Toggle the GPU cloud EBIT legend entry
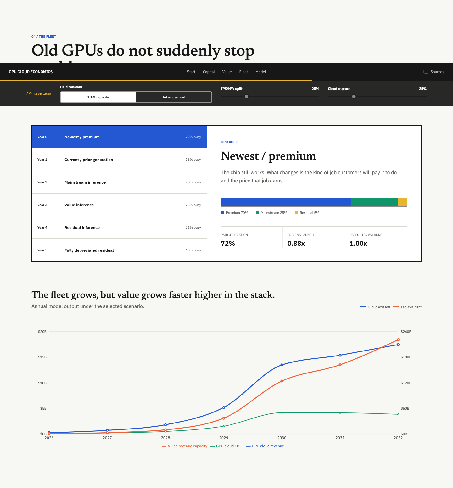Image resolution: width=453 pixels, height=488 pixels. [x=227, y=446]
